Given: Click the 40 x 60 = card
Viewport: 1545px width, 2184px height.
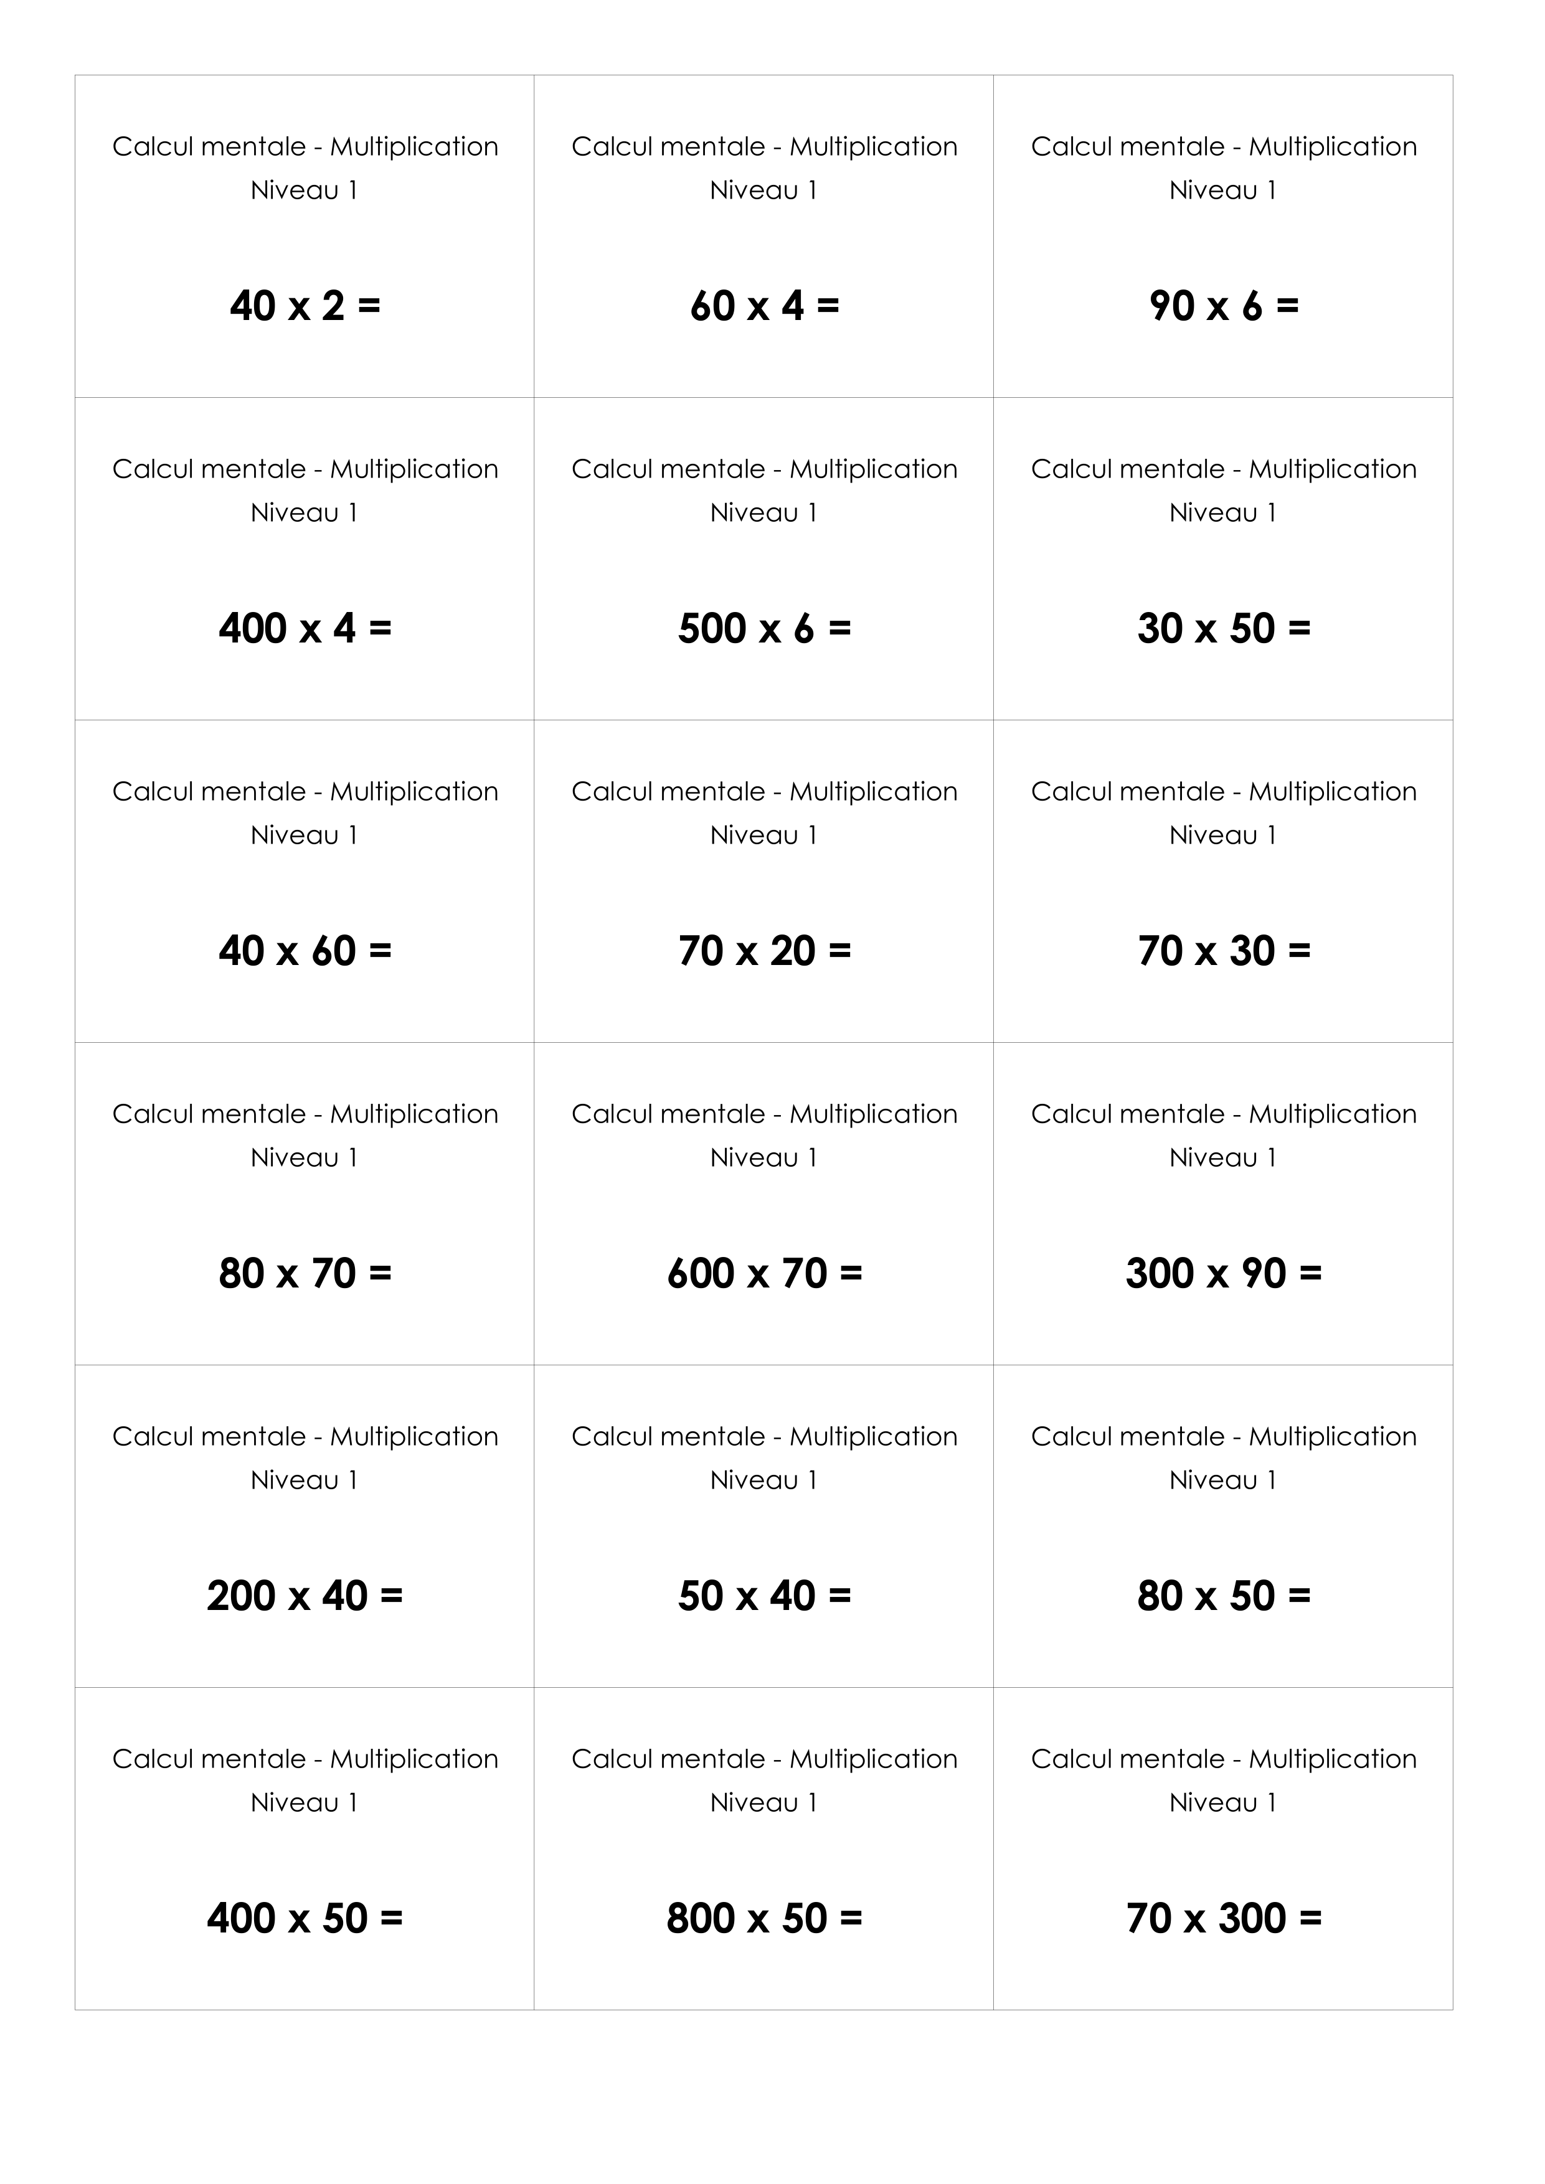Looking at the screenshot, I should tap(305, 881).
